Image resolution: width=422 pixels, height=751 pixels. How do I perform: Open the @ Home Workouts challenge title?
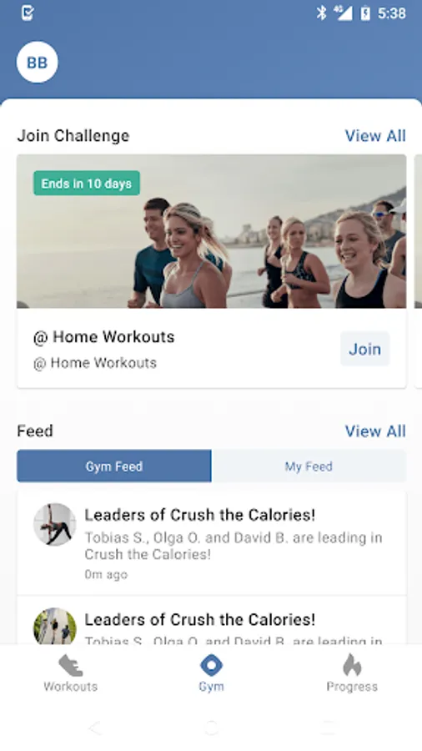[x=103, y=337]
